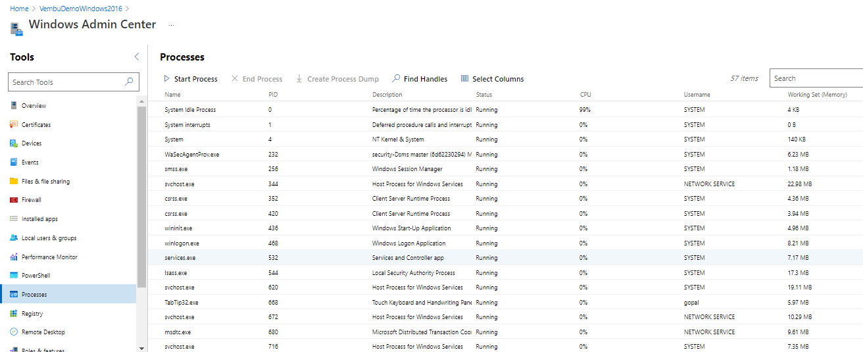The width and height of the screenshot is (863, 352).
Task: Sort by the PID column header
Action: click(273, 95)
